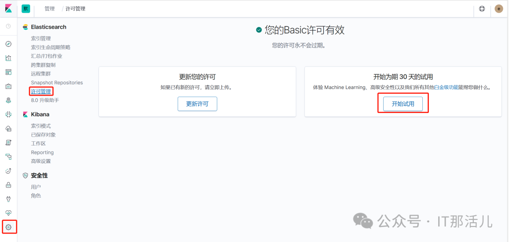The image size is (509, 242).
Task: Click the 管理 breadcrumb
Action: point(49,9)
